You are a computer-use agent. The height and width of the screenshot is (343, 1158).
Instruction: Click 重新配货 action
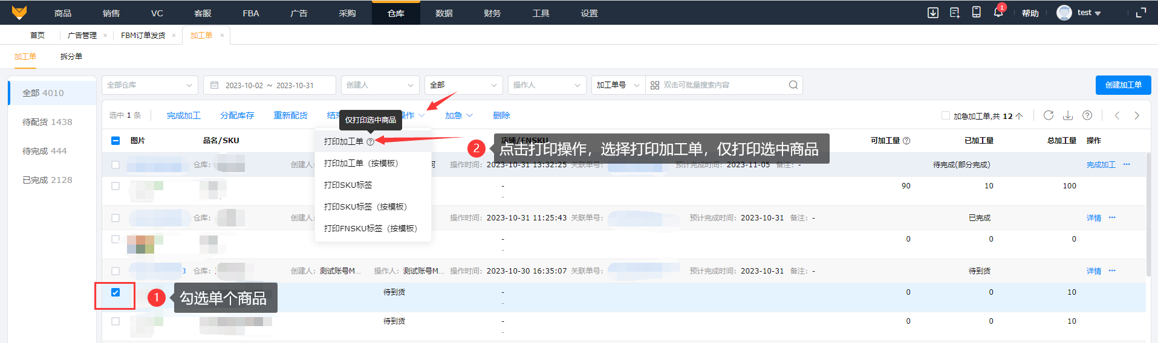tap(290, 115)
